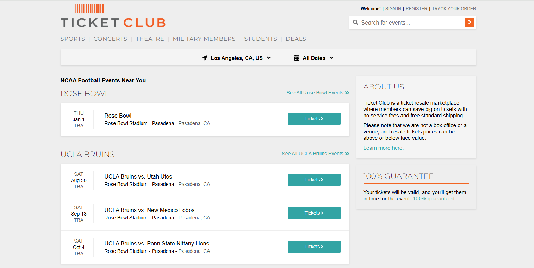Get tickets for UCLA Bruins vs. Utah Utes
Screen dimensions: 534x268
314,180
